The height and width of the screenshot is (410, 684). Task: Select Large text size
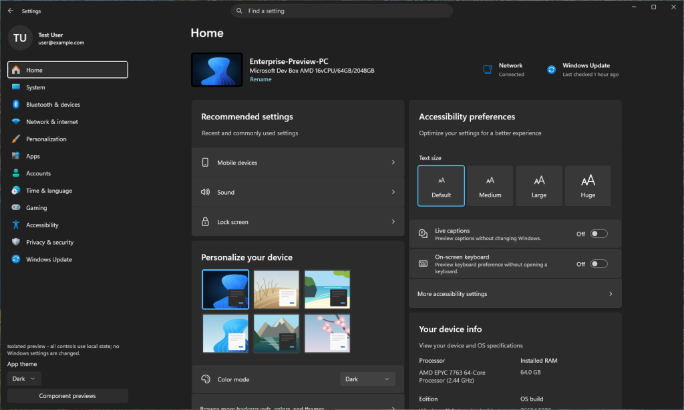pos(539,186)
